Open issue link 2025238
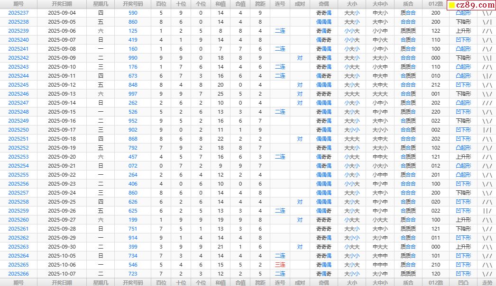This screenshot has height=286, width=496. coord(18,22)
